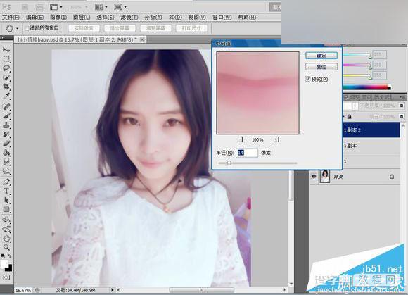The height and width of the screenshot is (295, 408).
Task: Reset default foreground and background colors
Action: point(3,256)
